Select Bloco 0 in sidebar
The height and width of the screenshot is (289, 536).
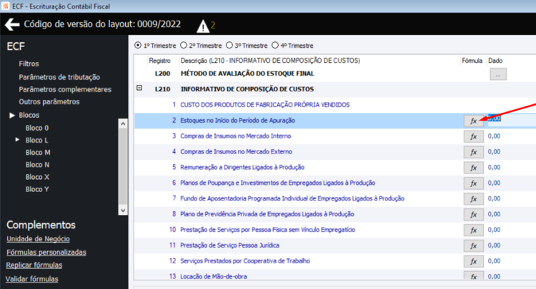point(37,128)
